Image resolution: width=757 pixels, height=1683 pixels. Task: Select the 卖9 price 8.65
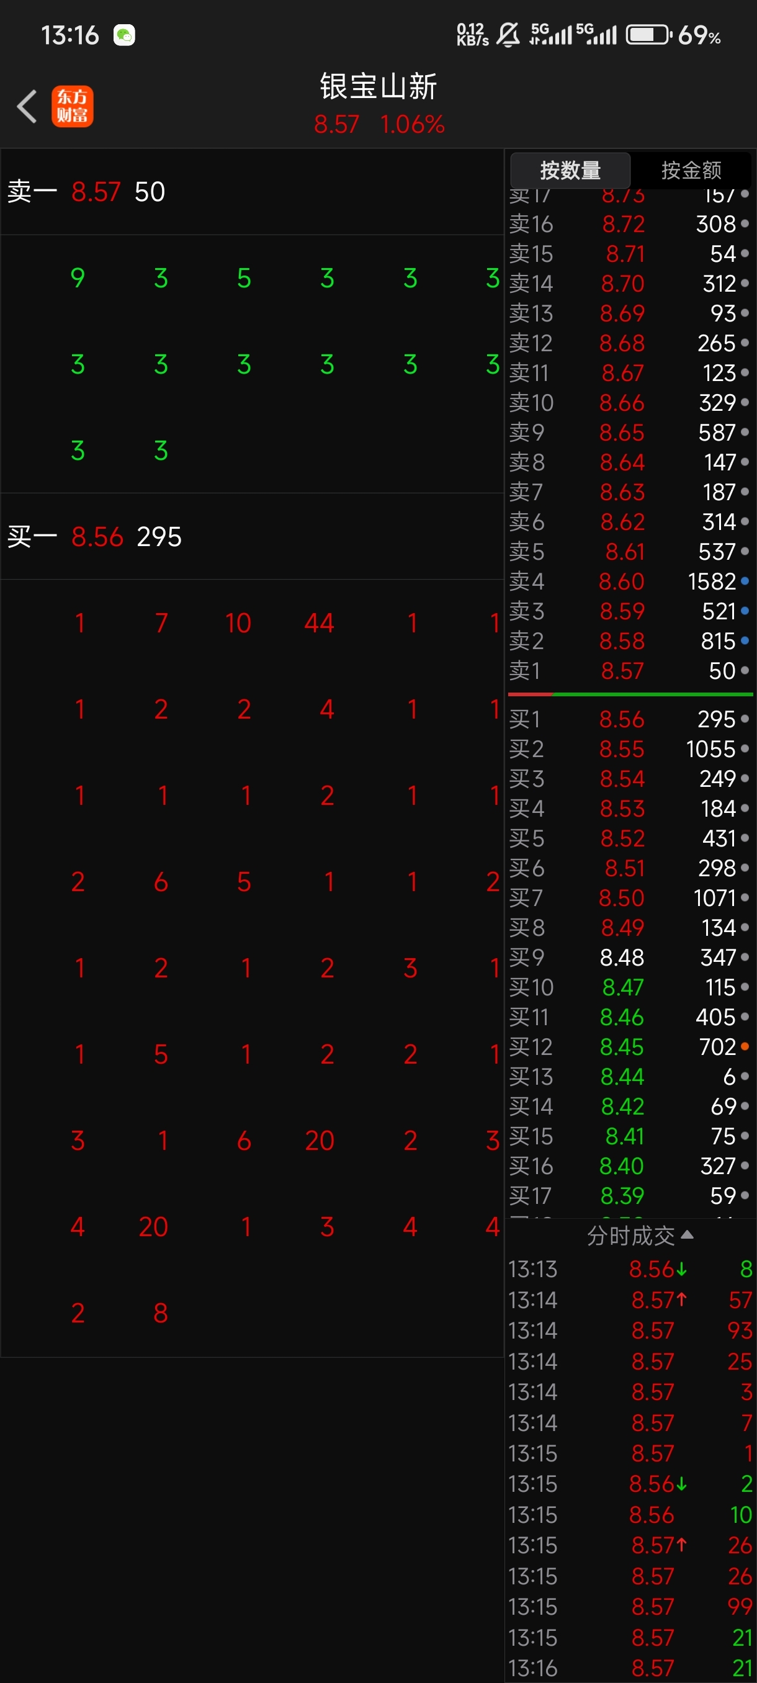coord(622,432)
